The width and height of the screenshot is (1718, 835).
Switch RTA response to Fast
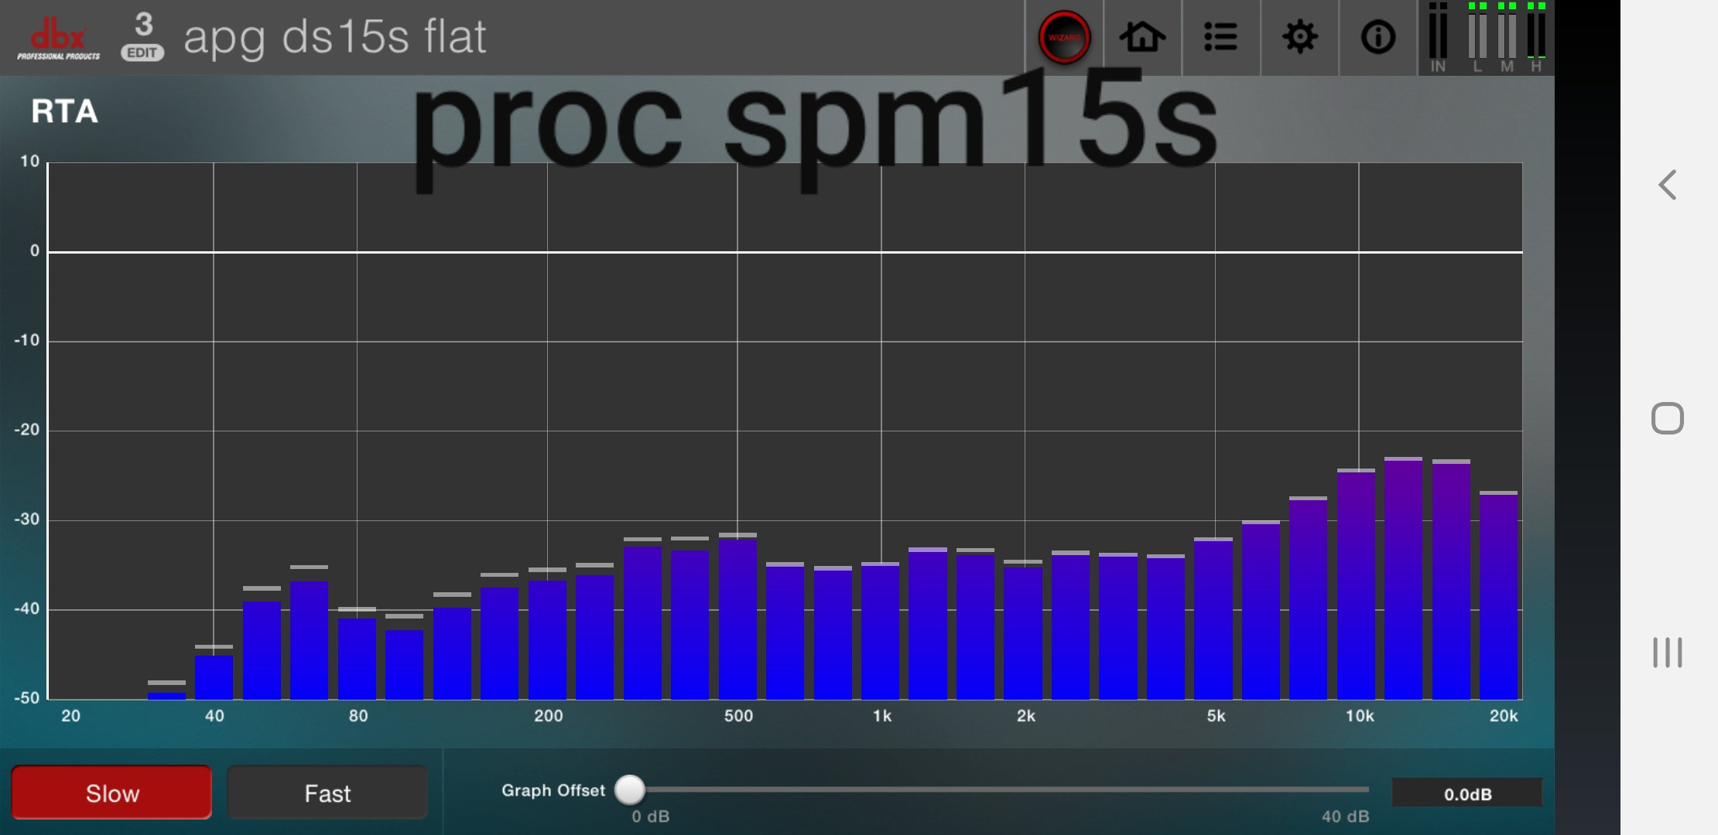tap(327, 792)
